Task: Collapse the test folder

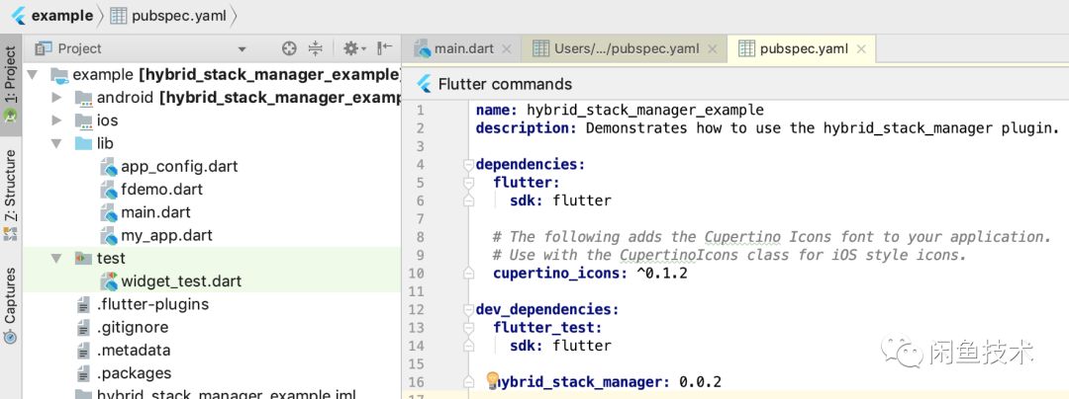Action: click(x=56, y=259)
